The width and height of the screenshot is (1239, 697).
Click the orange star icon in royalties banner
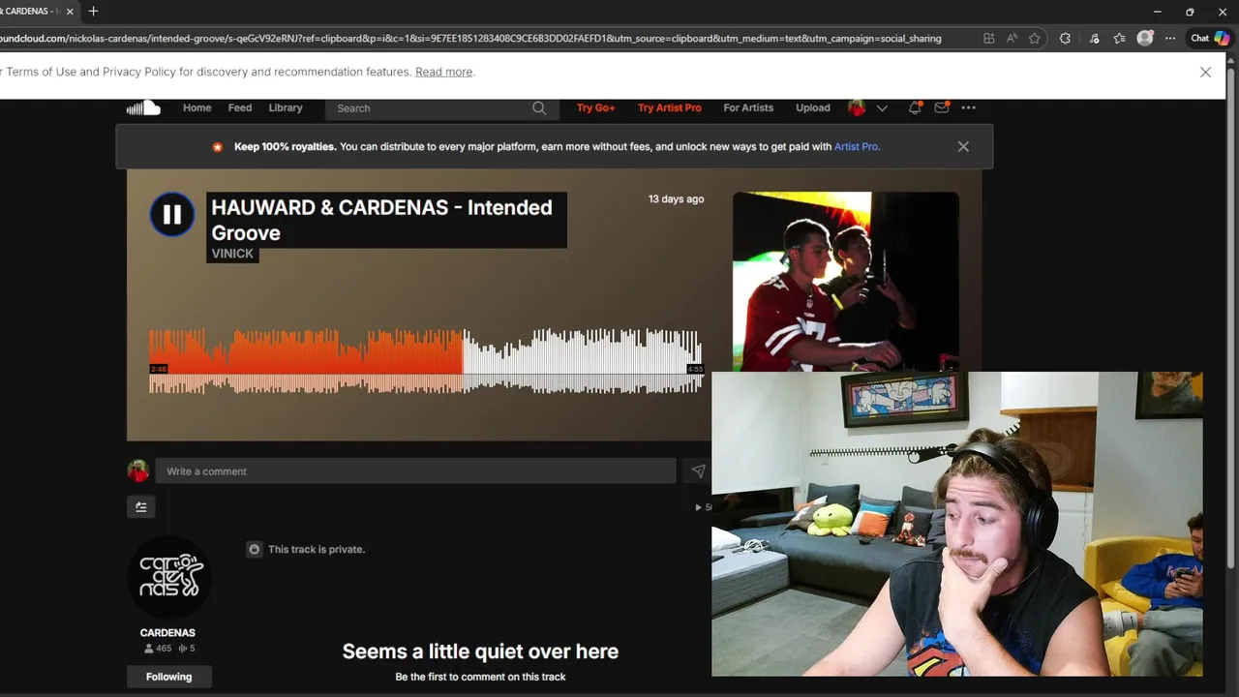click(x=218, y=147)
